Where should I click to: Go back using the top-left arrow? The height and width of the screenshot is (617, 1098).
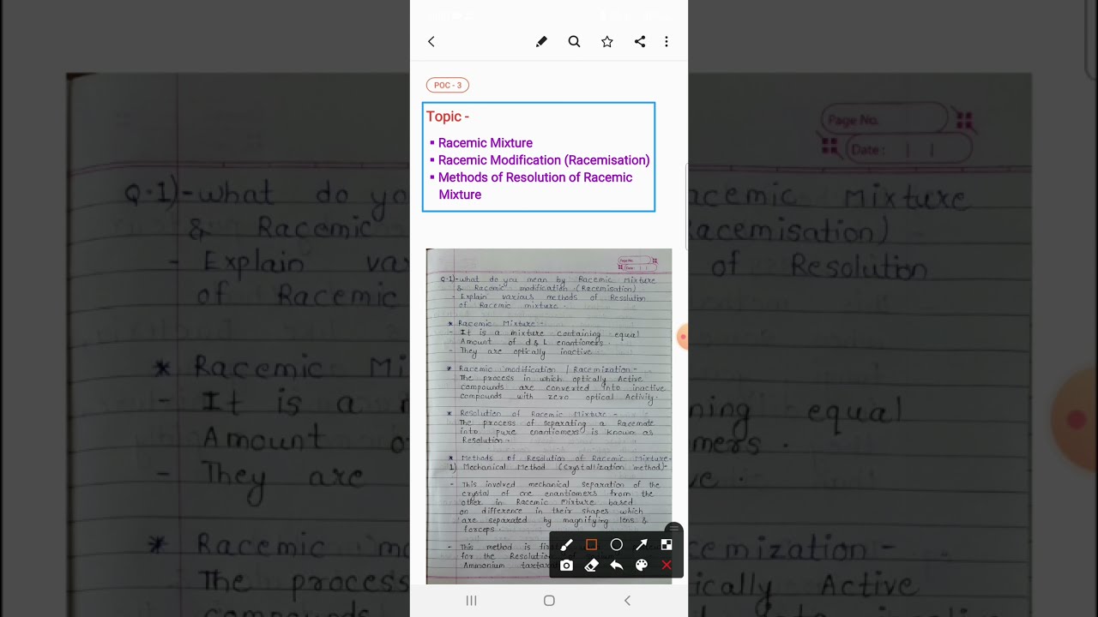(x=431, y=41)
